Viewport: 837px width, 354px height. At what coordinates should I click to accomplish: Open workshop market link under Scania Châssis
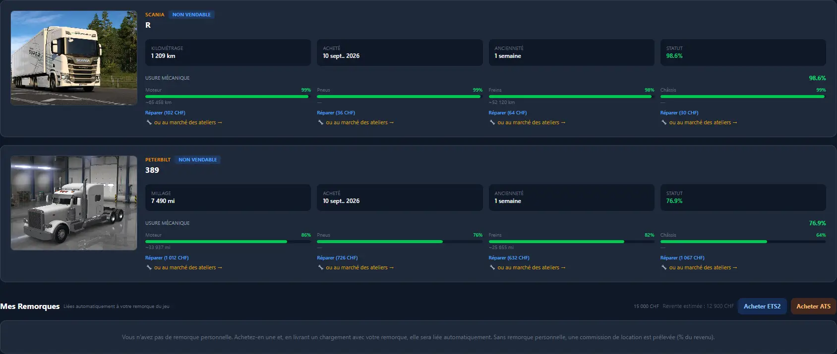point(703,122)
